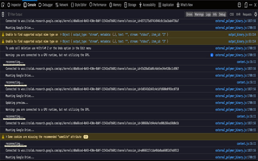
Task: Click the "Some cookies are misusing" warning text
Action: [44, 137]
